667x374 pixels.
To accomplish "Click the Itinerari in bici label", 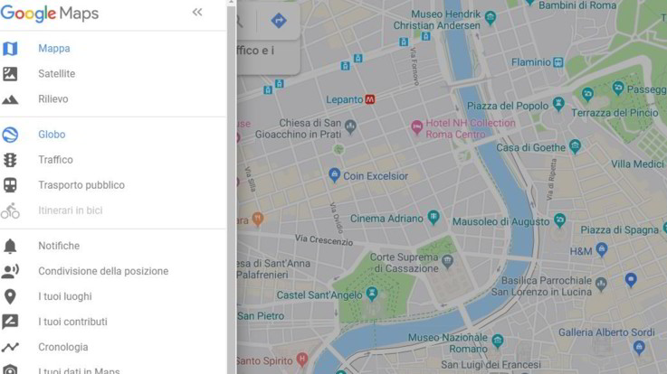I will [71, 210].
